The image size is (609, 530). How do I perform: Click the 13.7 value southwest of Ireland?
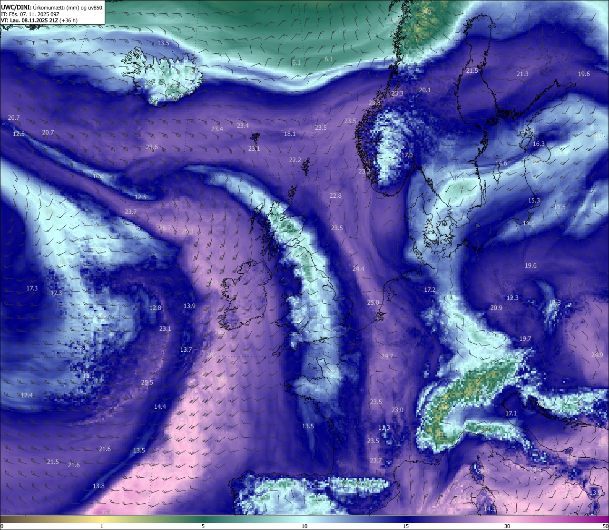pos(186,350)
